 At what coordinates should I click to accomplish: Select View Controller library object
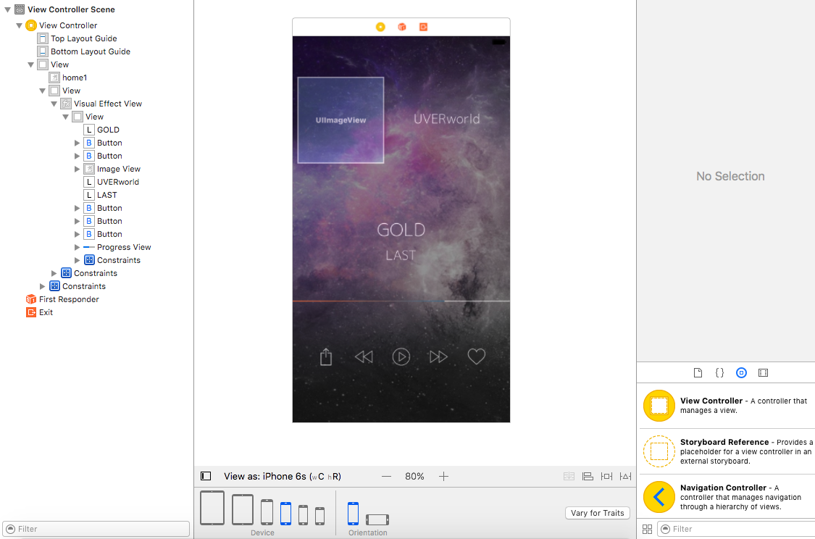pyautogui.click(x=726, y=406)
